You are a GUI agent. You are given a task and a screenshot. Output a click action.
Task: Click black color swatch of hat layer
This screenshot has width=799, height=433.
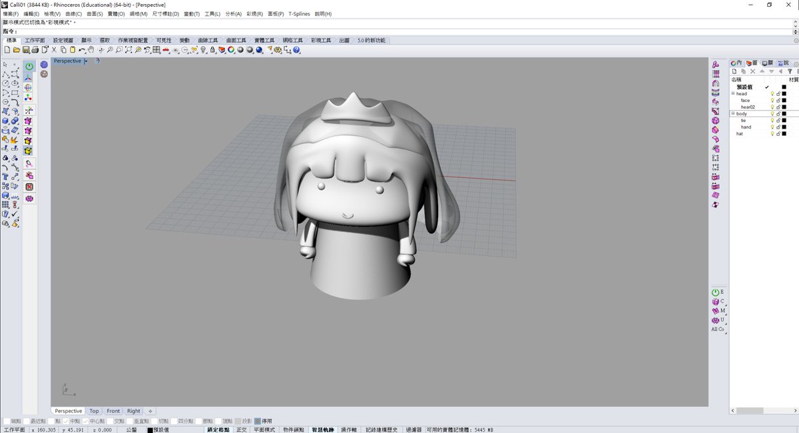tap(784, 134)
